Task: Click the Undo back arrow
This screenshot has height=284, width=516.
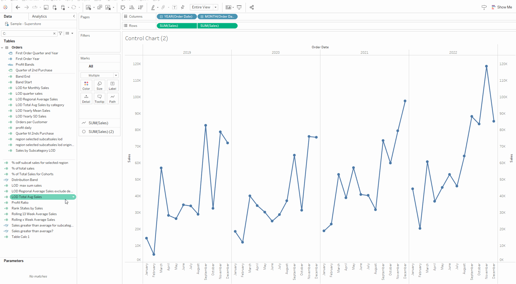Action: pos(18,7)
